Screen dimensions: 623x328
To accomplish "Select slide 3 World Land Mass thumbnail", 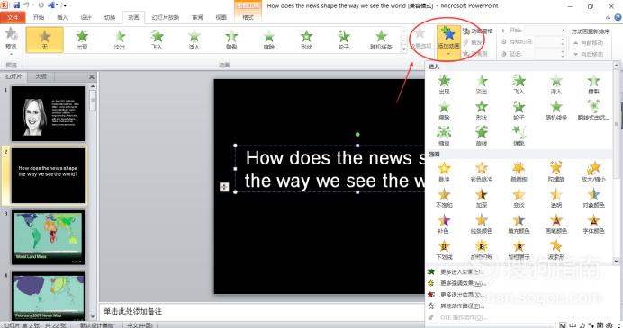I will click(48, 237).
